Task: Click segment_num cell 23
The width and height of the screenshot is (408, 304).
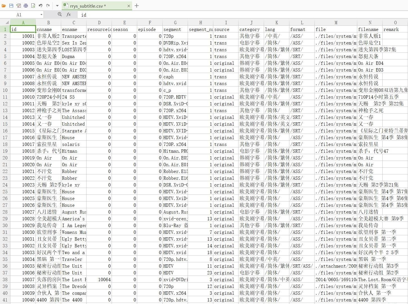Action: (x=201, y=273)
